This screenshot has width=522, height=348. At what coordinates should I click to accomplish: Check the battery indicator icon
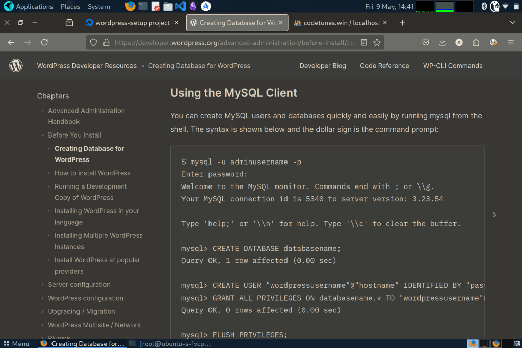coord(516,6)
